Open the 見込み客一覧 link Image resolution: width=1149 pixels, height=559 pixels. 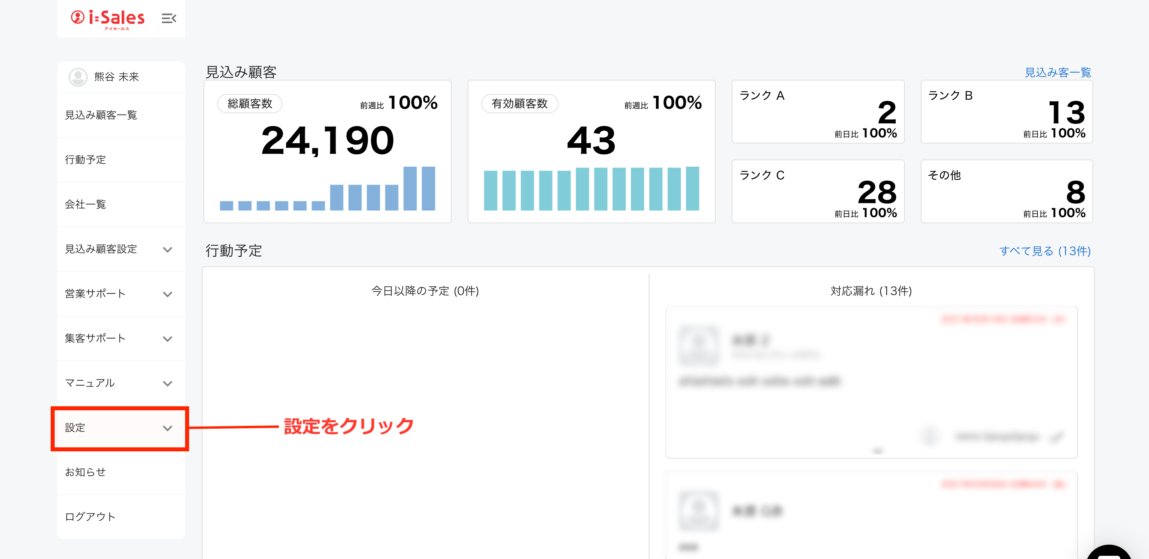pos(1057,72)
